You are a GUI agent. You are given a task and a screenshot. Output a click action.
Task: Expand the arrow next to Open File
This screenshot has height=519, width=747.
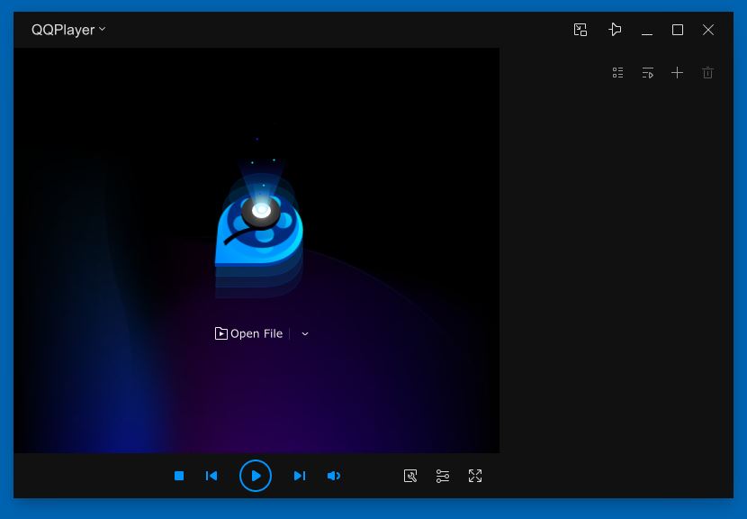[x=305, y=334]
